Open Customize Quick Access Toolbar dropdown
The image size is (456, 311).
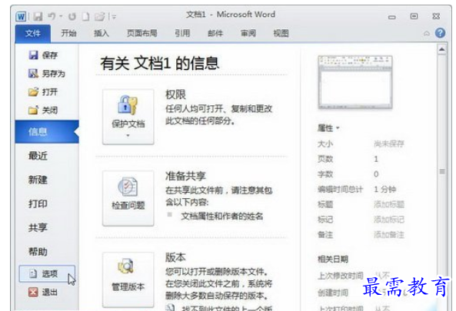114,17
